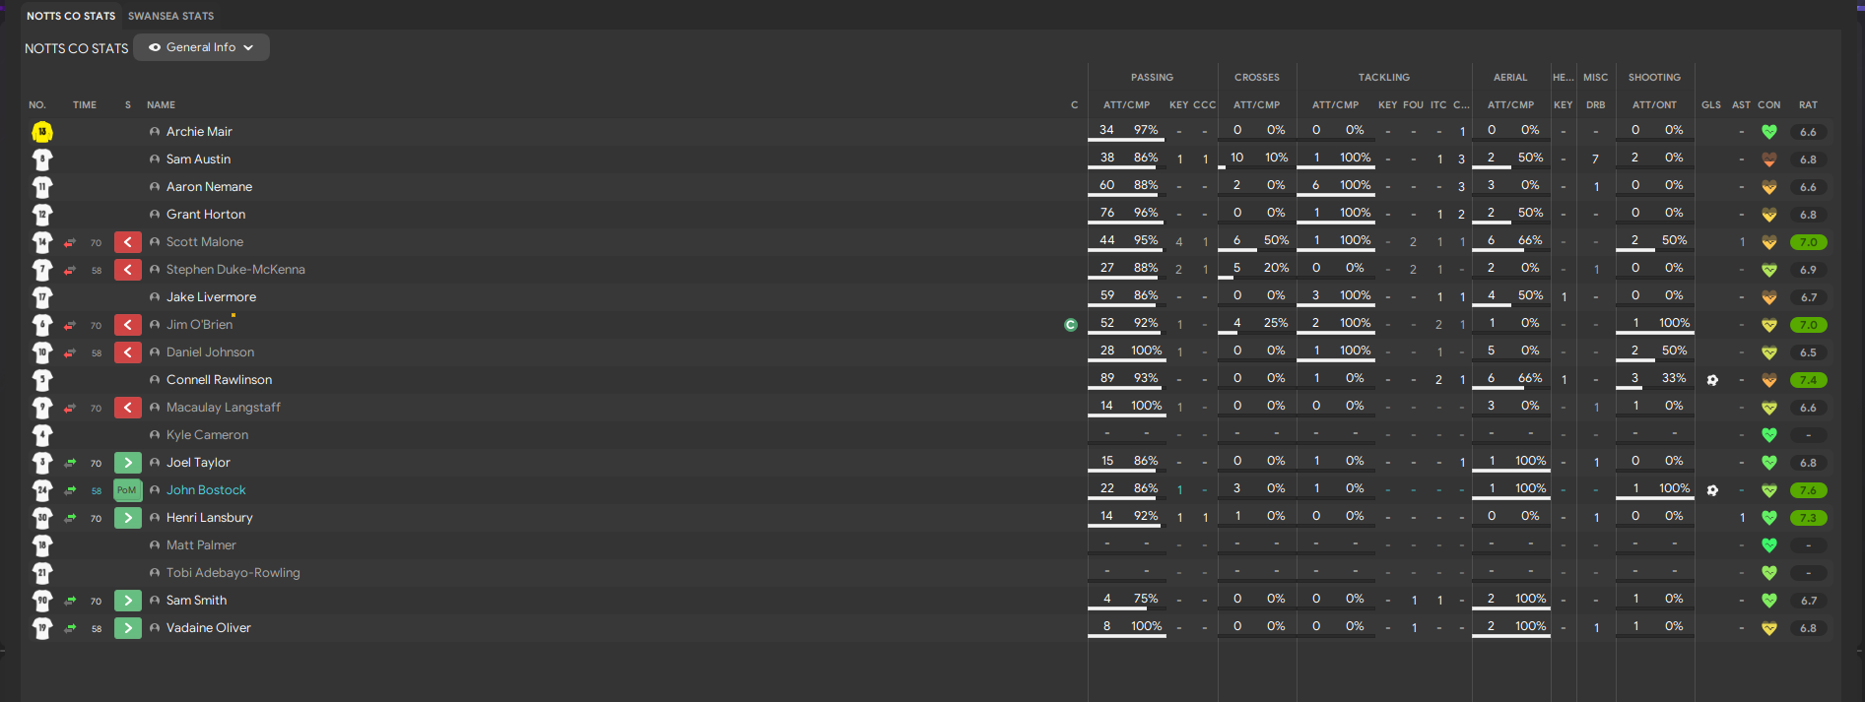This screenshot has height=702, width=1865.
Task: Open John Bostock's player profile
Action: [x=206, y=489]
